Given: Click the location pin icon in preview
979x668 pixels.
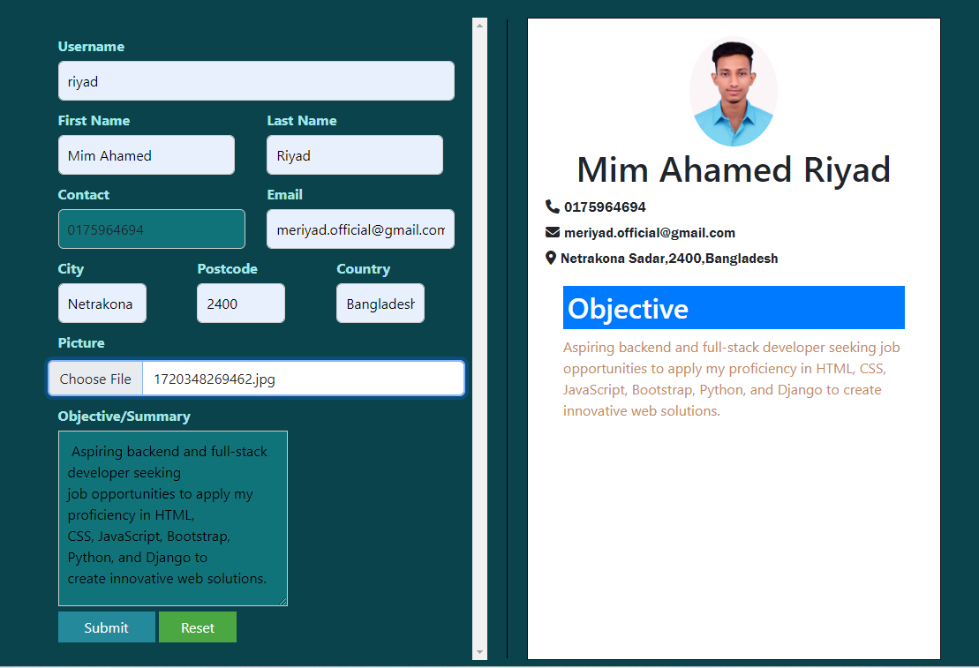Looking at the screenshot, I should pos(551,258).
